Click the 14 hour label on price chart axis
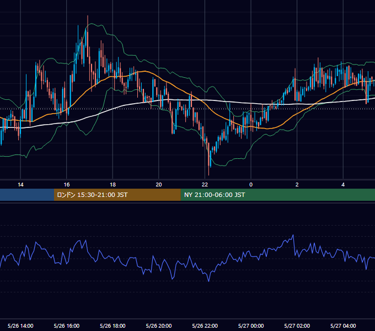 [20, 185]
